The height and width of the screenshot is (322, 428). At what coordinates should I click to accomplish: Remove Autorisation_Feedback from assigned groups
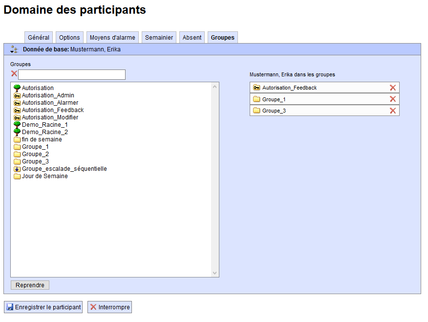click(x=392, y=88)
